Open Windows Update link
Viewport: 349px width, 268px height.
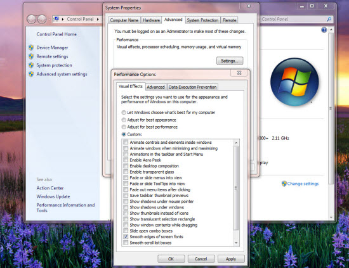pos(53,196)
